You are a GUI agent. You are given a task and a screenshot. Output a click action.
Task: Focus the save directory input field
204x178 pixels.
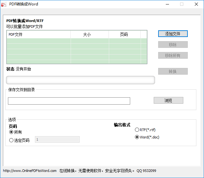tap(69, 101)
